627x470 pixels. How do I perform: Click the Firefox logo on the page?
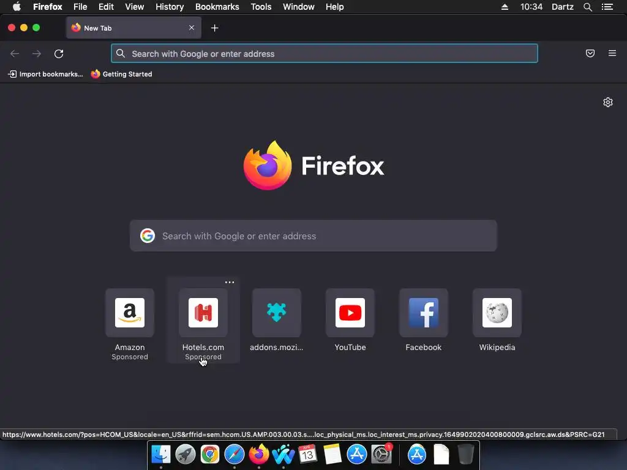[x=313, y=165]
